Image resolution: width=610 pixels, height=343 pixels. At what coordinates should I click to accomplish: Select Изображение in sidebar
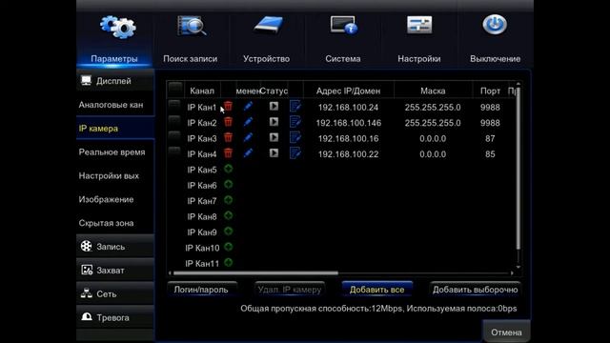click(115, 199)
